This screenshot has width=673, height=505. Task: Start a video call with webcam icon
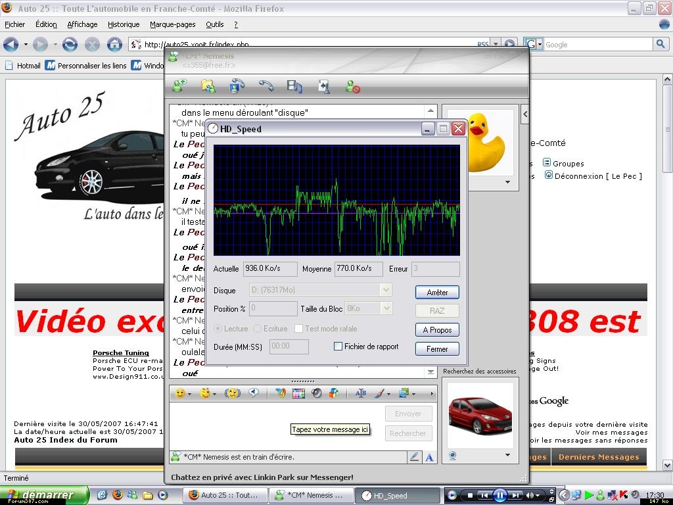(x=237, y=86)
